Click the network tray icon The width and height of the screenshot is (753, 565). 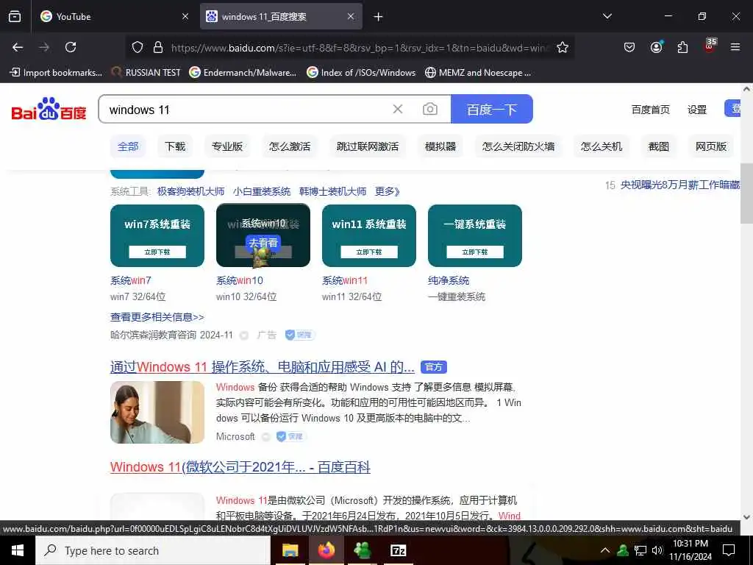(x=640, y=550)
